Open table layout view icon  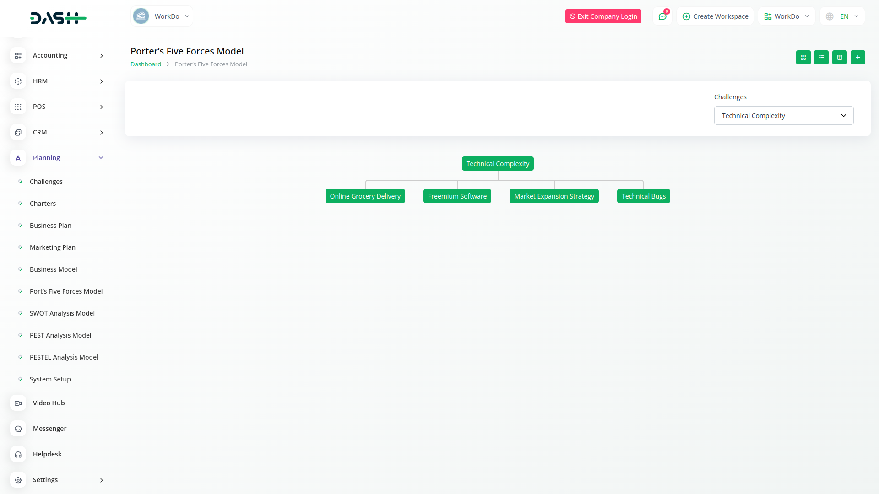[x=840, y=57]
